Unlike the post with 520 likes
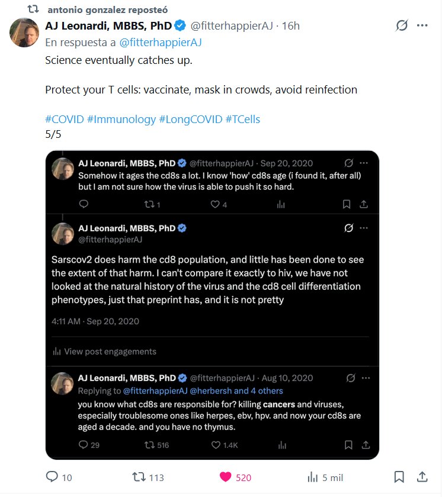The width and height of the screenshot is (442, 497). click(226, 477)
